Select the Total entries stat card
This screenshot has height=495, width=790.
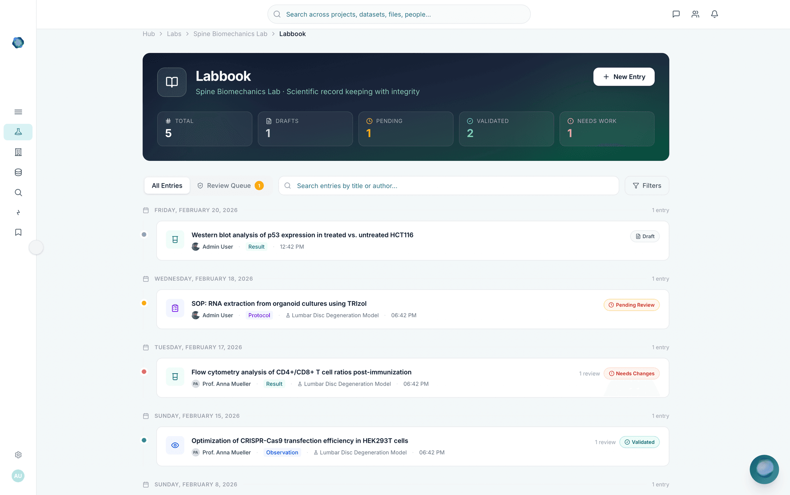click(204, 129)
